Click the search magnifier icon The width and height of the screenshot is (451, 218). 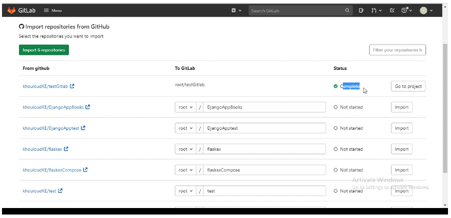coord(347,10)
